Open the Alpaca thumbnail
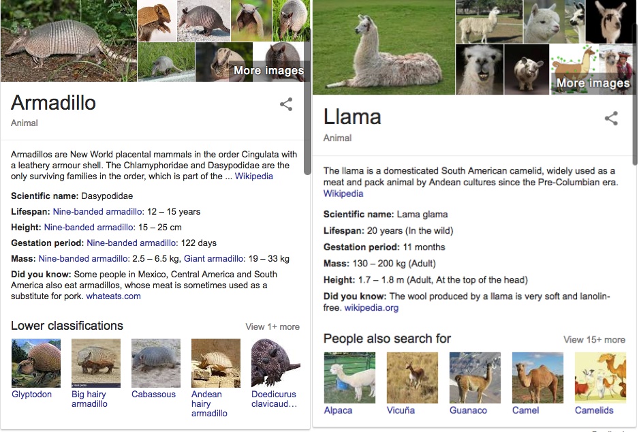Screen dimensions: 639x432 point(349,377)
